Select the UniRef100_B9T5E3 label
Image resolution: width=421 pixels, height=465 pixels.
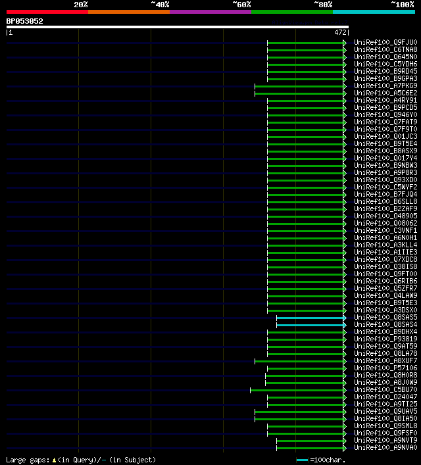tap(385, 303)
